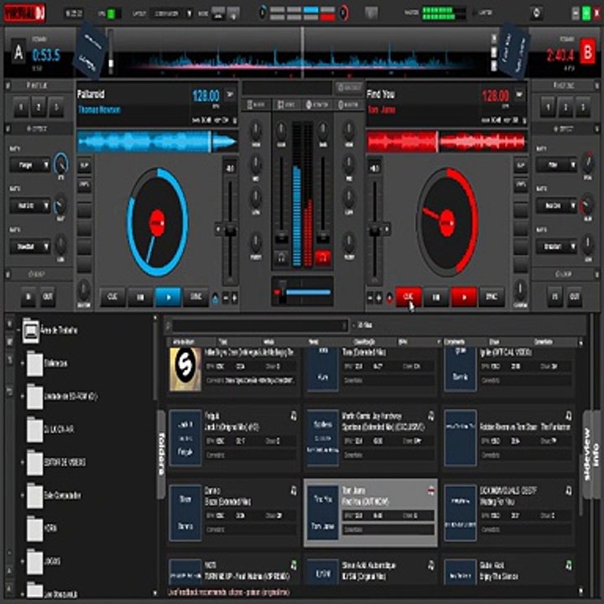The height and width of the screenshot is (604, 604).
Task: Click the crossfader slider
Action: pos(302,293)
